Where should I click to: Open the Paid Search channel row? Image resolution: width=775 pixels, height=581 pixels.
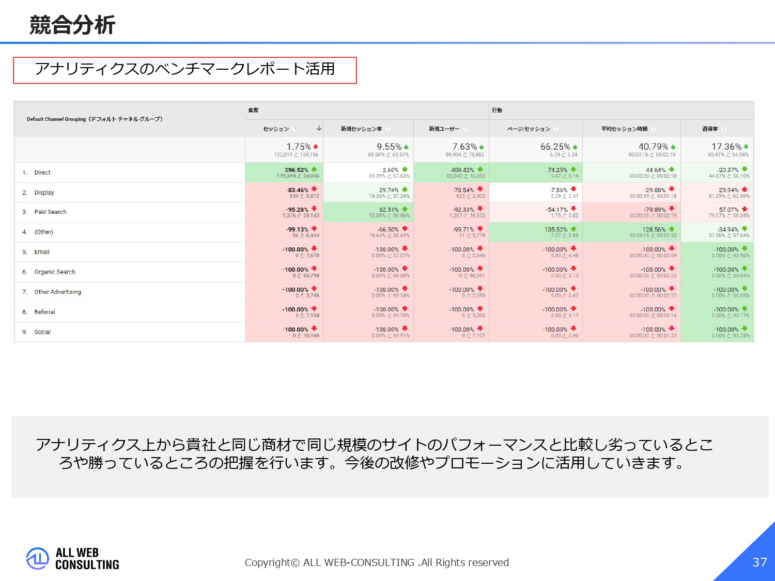point(50,212)
